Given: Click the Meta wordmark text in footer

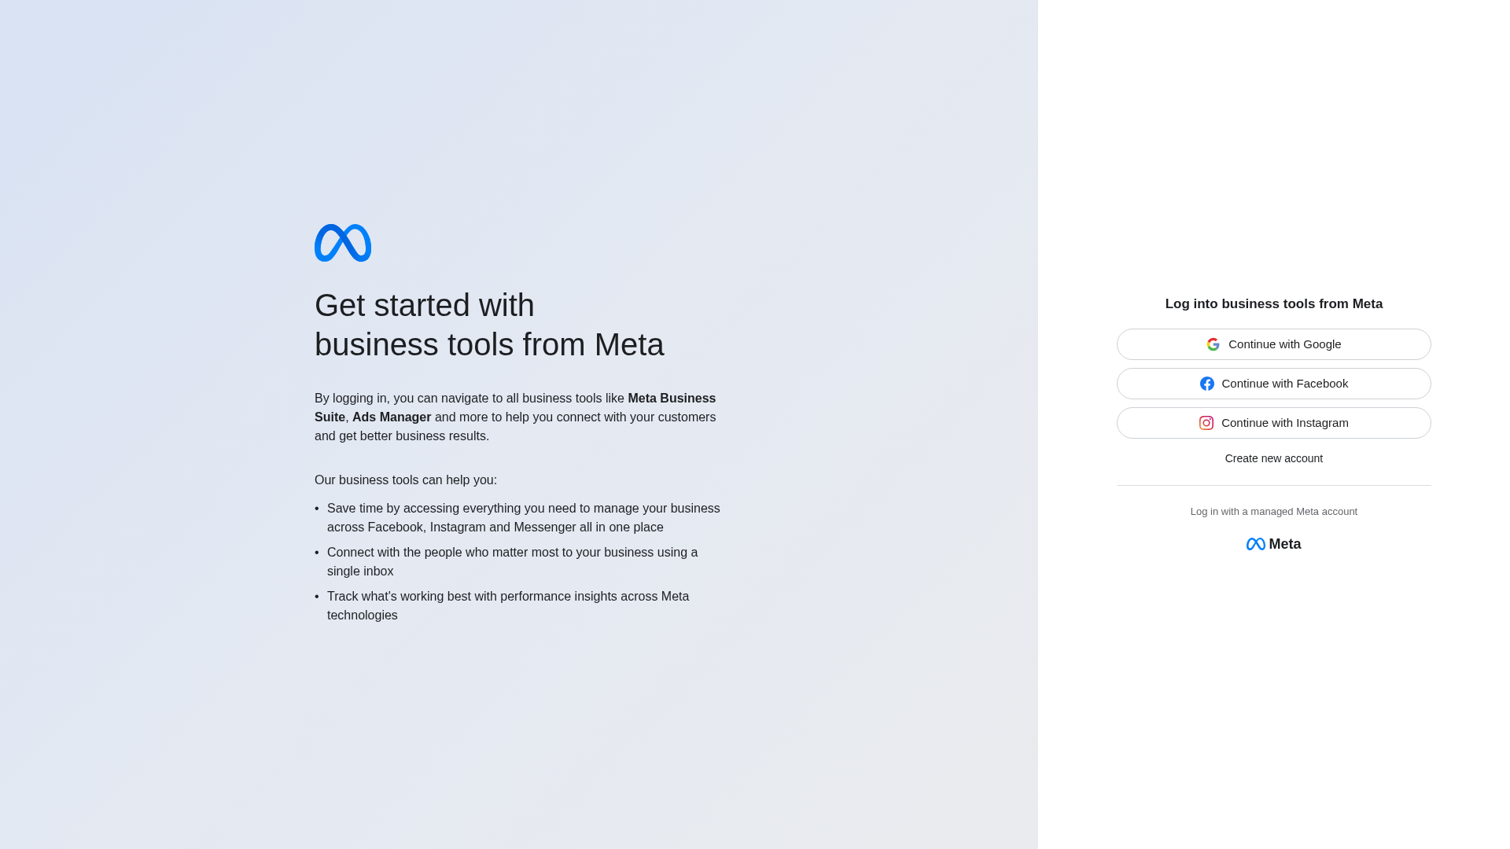Looking at the screenshot, I should [1285, 544].
